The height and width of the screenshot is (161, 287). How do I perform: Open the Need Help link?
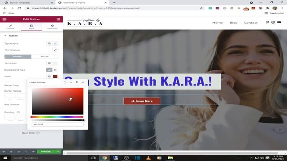(30, 133)
